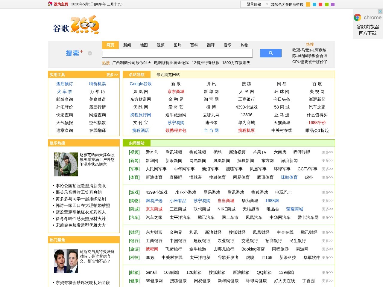The height and width of the screenshot is (287, 383).
Task: Open hot search 广西制糖公司放假94天
Action: tap(132, 63)
